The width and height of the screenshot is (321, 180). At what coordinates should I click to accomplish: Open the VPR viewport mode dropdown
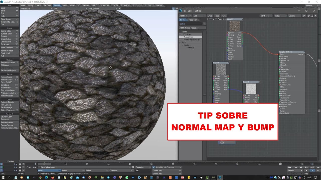pyautogui.click(x=70, y=8)
